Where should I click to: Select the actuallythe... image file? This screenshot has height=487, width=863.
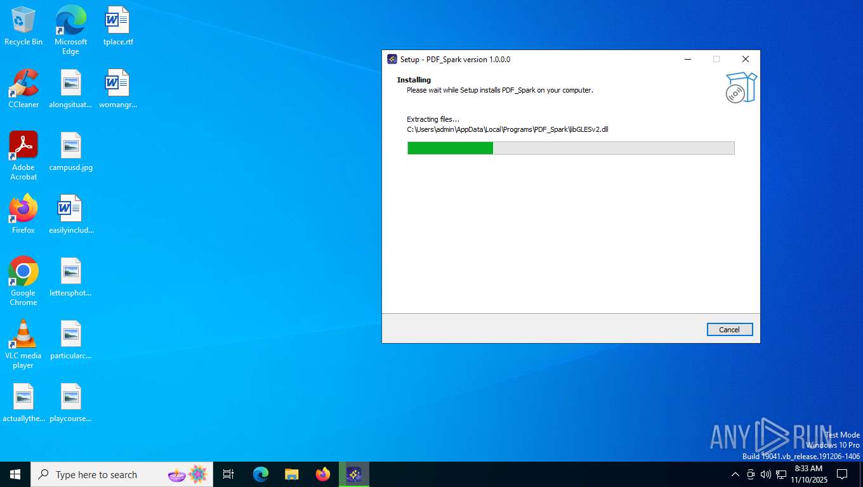23,403
